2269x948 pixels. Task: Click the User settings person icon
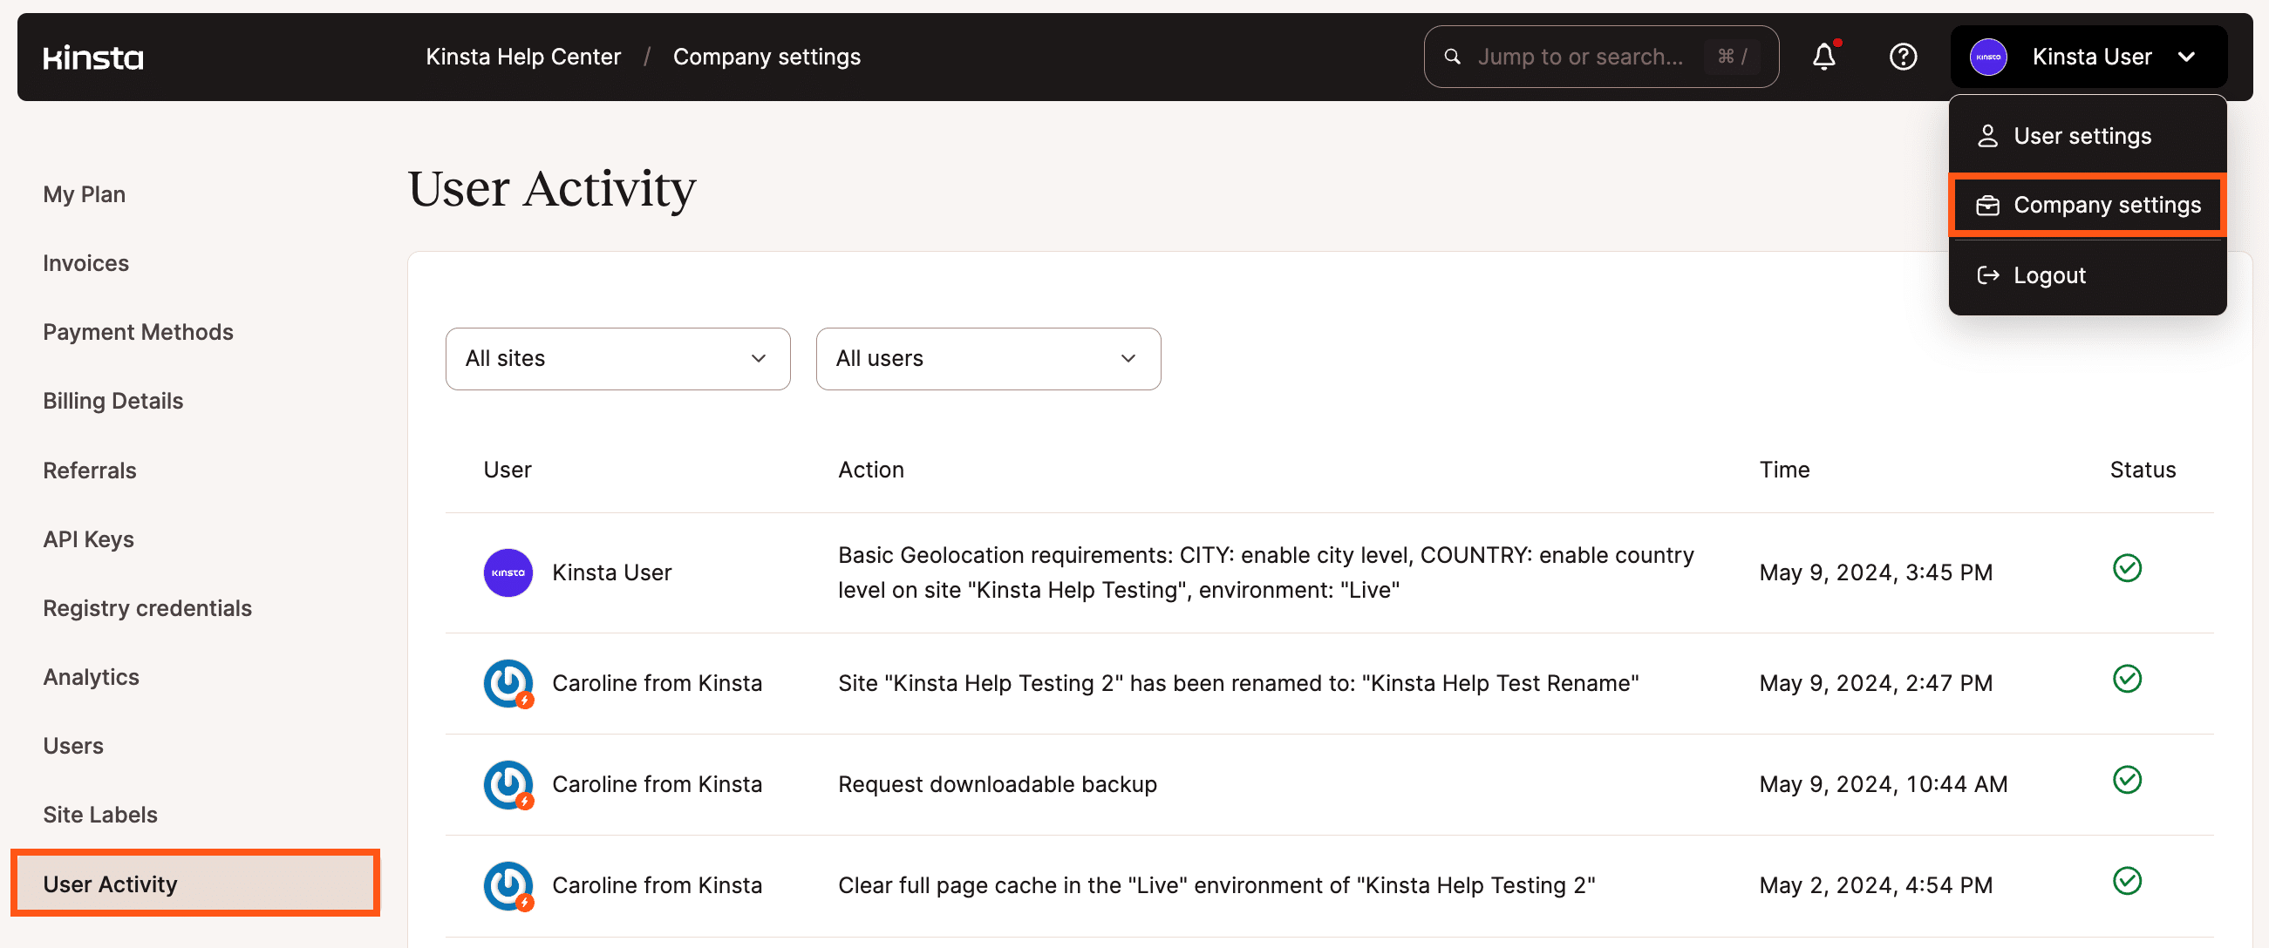coord(1989,136)
